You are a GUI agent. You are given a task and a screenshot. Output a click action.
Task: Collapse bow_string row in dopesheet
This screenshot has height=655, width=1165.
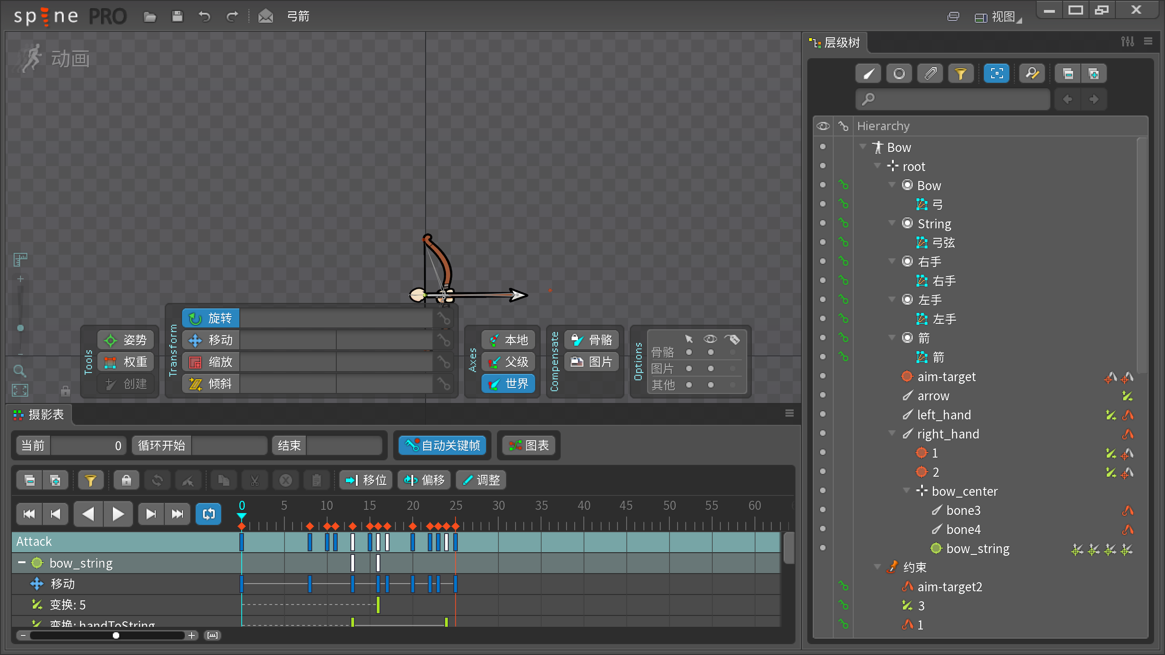pos(21,563)
